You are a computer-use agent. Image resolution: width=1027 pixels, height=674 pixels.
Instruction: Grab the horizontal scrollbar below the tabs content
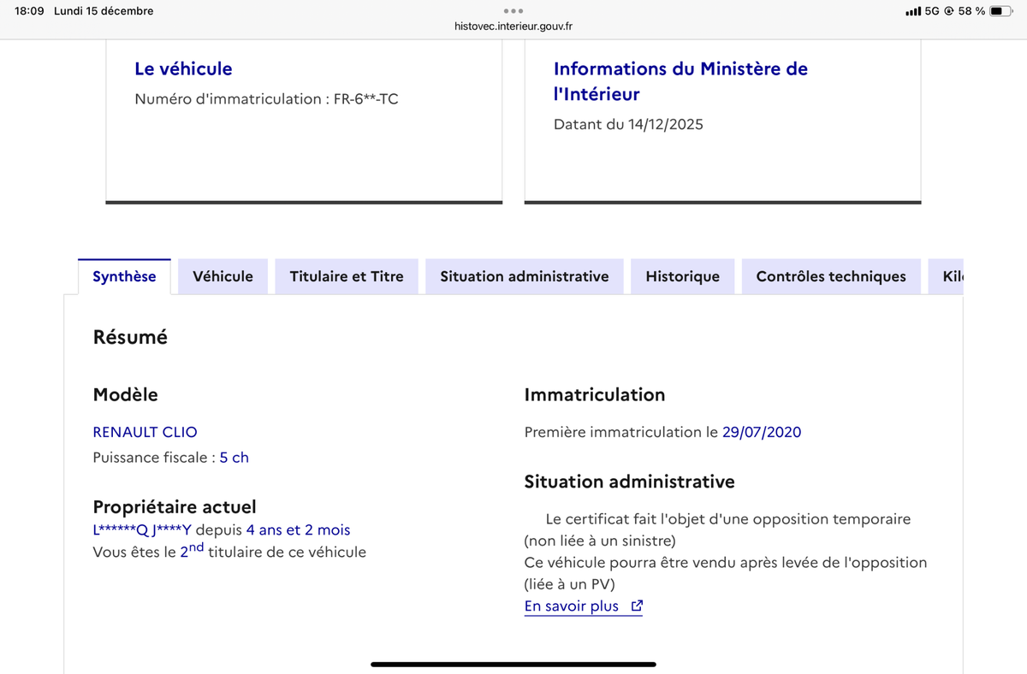513,663
